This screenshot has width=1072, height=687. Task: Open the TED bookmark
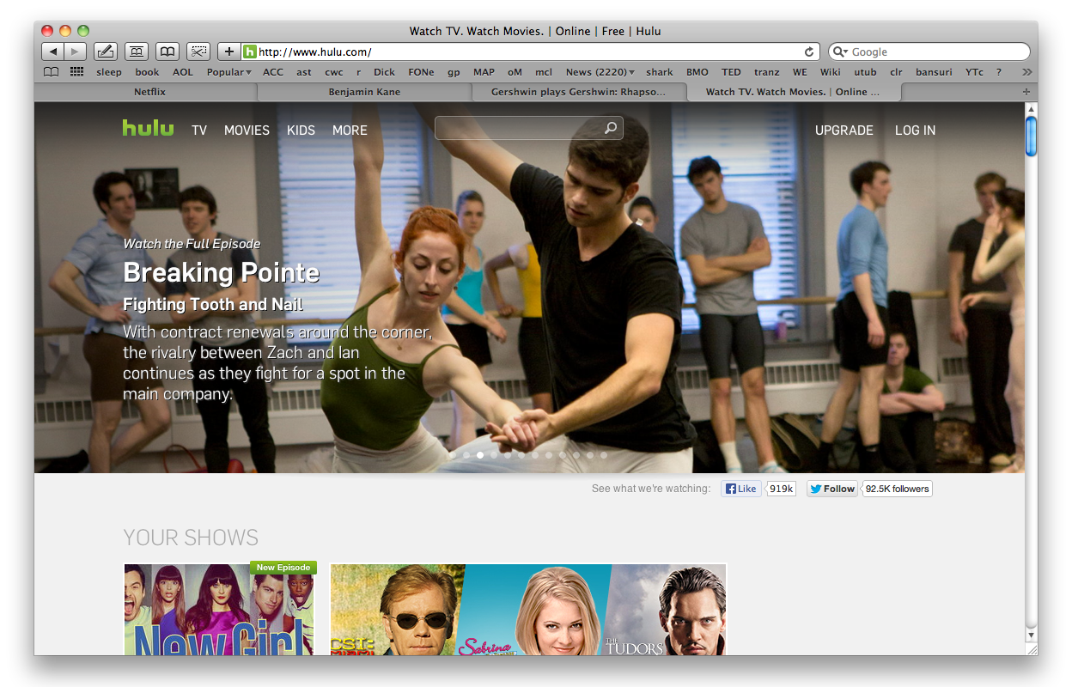click(731, 72)
